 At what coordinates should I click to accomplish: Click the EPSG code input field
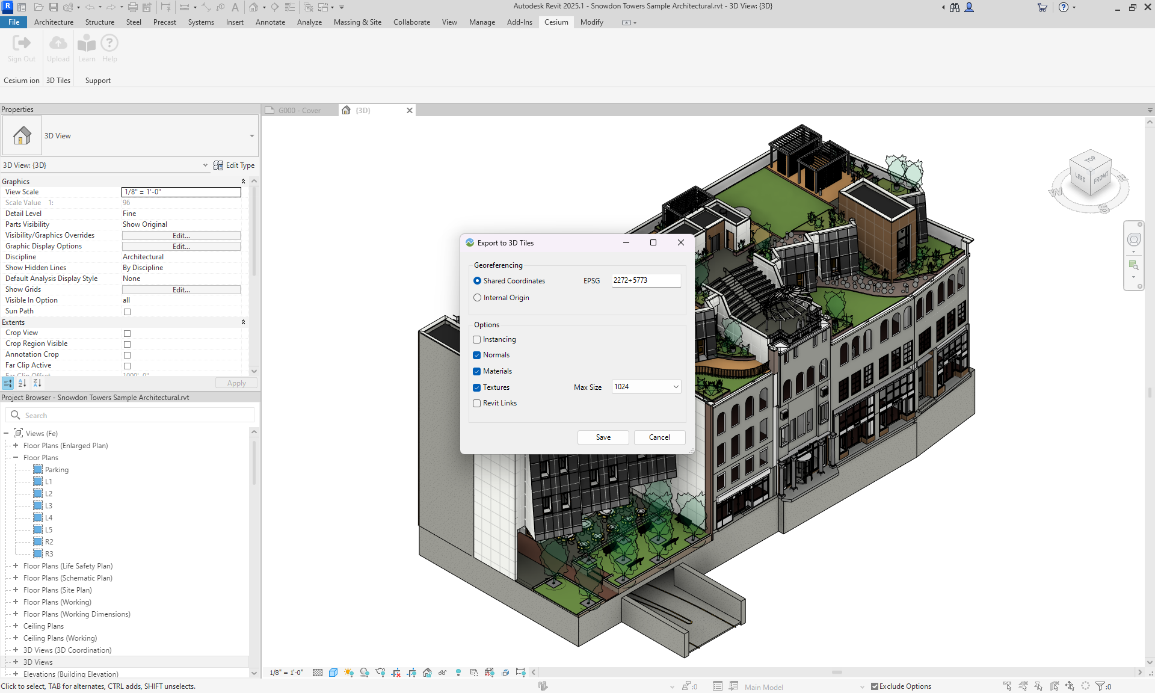(646, 281)
